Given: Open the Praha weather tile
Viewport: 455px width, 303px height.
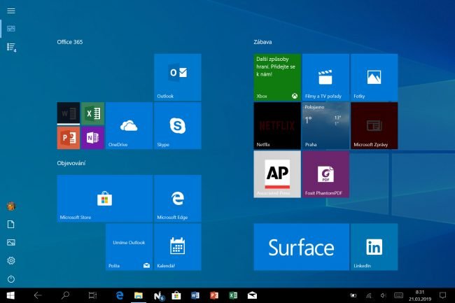Looking at the screenshot, I should point(325,125).
